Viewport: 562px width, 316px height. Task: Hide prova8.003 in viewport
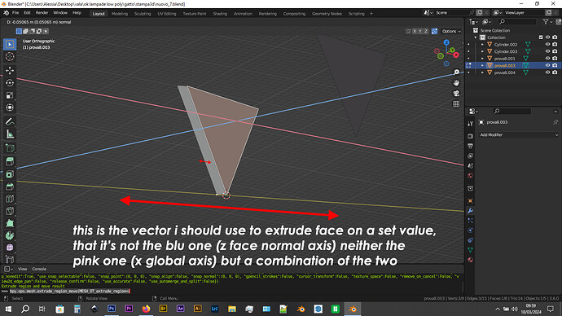tap(547, 66)
